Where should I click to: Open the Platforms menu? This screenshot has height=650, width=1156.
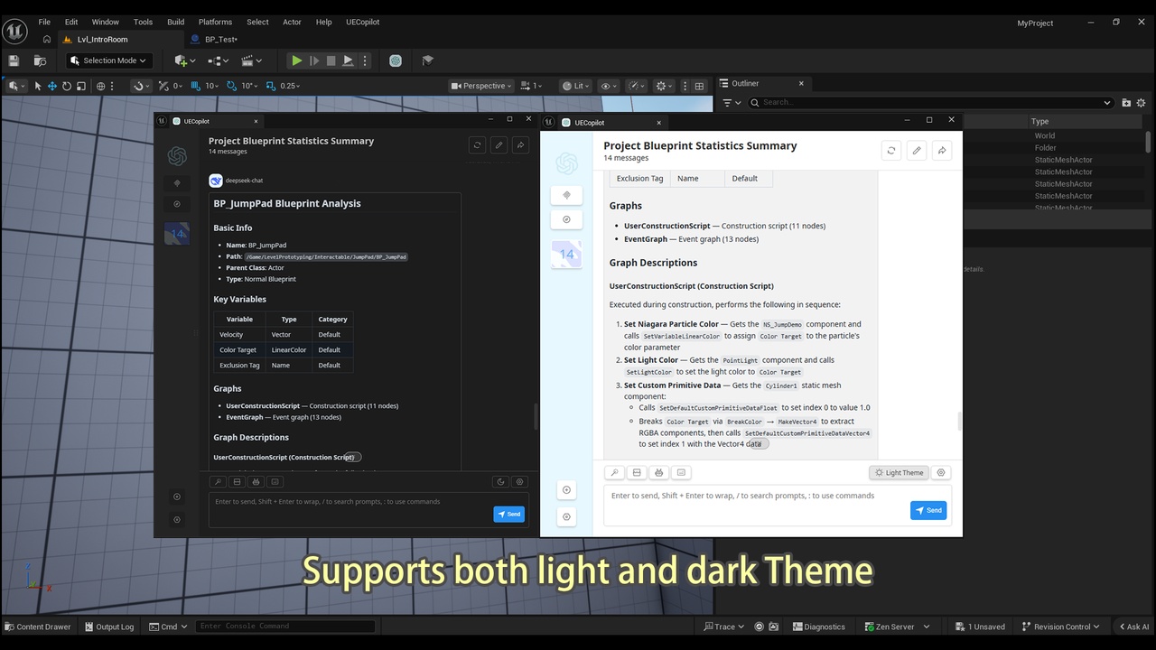215,22
